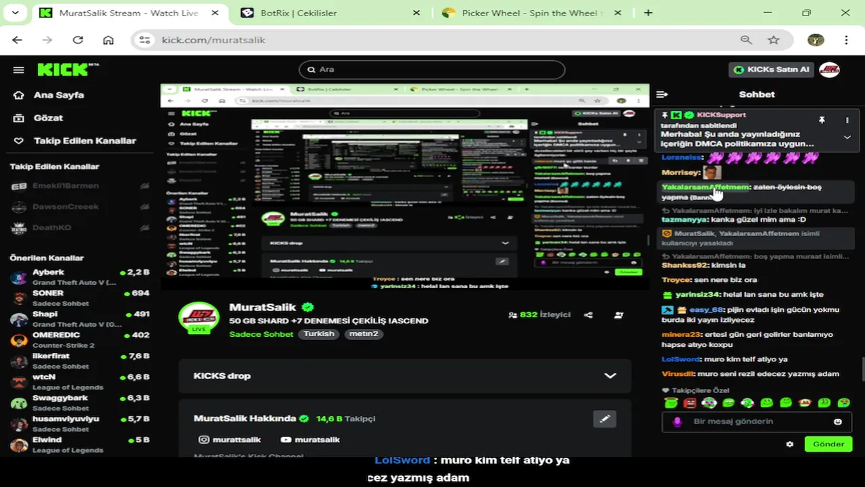Open OMEREDIC recommended channel
The height and width of the screenshot is (487, 865).
click(80, 340)
